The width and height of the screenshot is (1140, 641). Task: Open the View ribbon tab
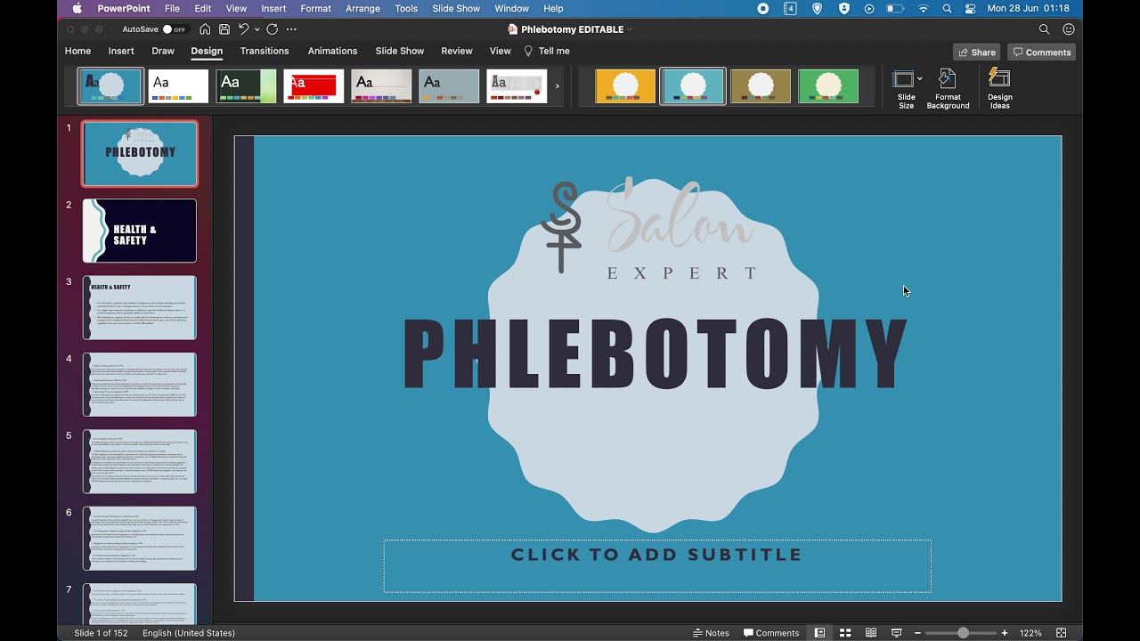click(501, 51)
